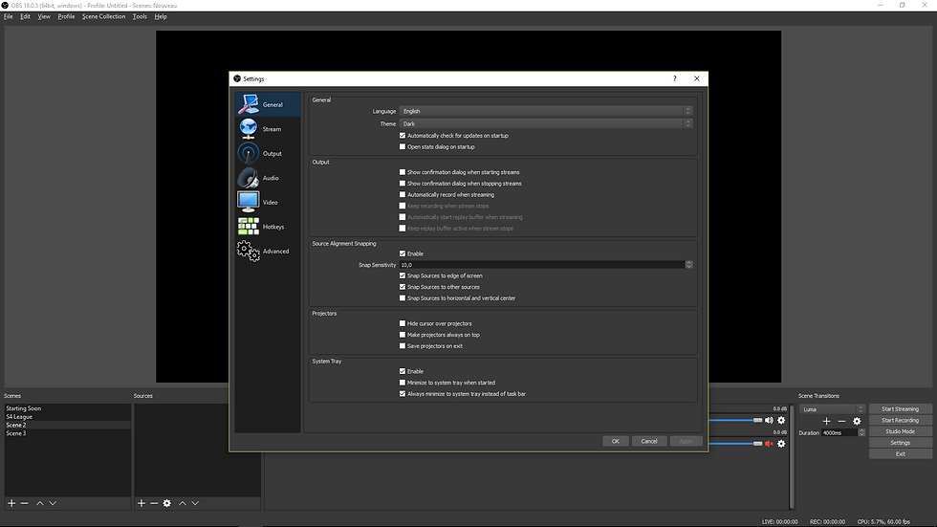Open Output settings antenna icon
937x527 pixels.
coord(248,153)
